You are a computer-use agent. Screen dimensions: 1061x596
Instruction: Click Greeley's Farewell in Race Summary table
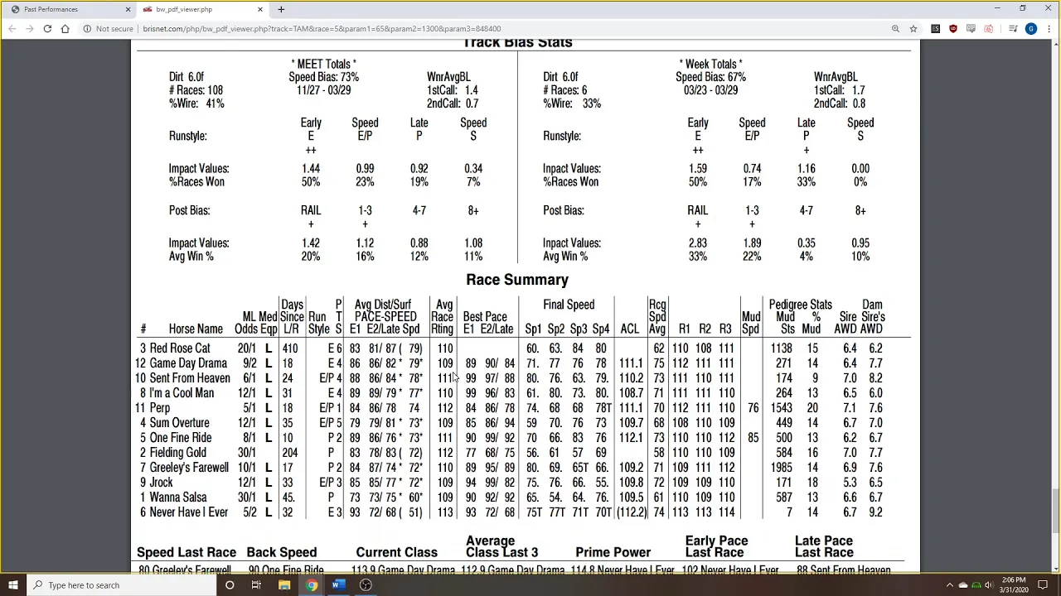point(189,468)
